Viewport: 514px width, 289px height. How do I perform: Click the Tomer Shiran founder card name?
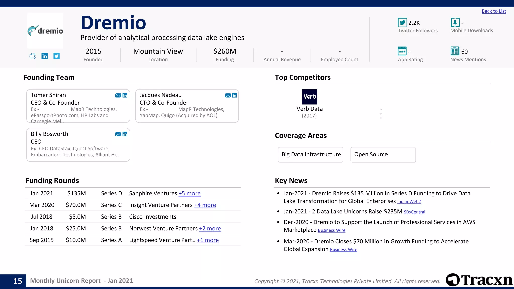(48, 95)
